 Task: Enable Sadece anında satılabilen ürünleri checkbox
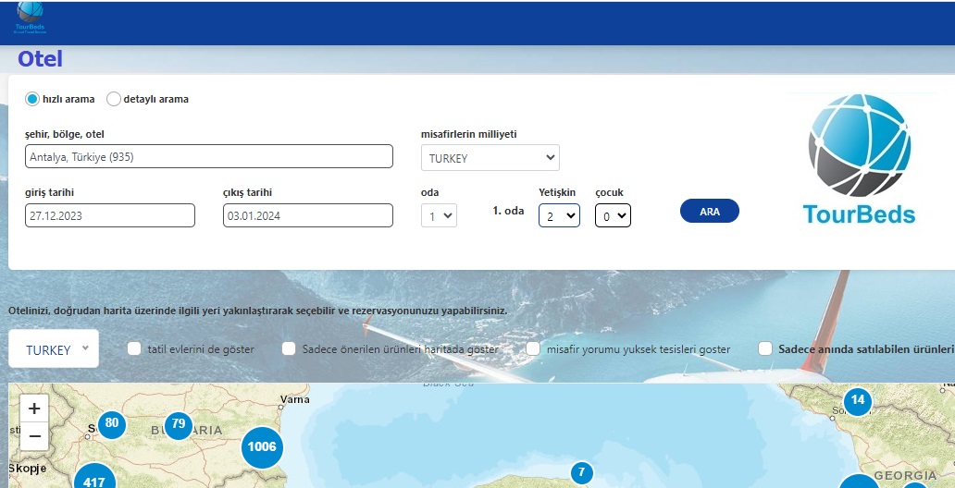tap(765, 348)
